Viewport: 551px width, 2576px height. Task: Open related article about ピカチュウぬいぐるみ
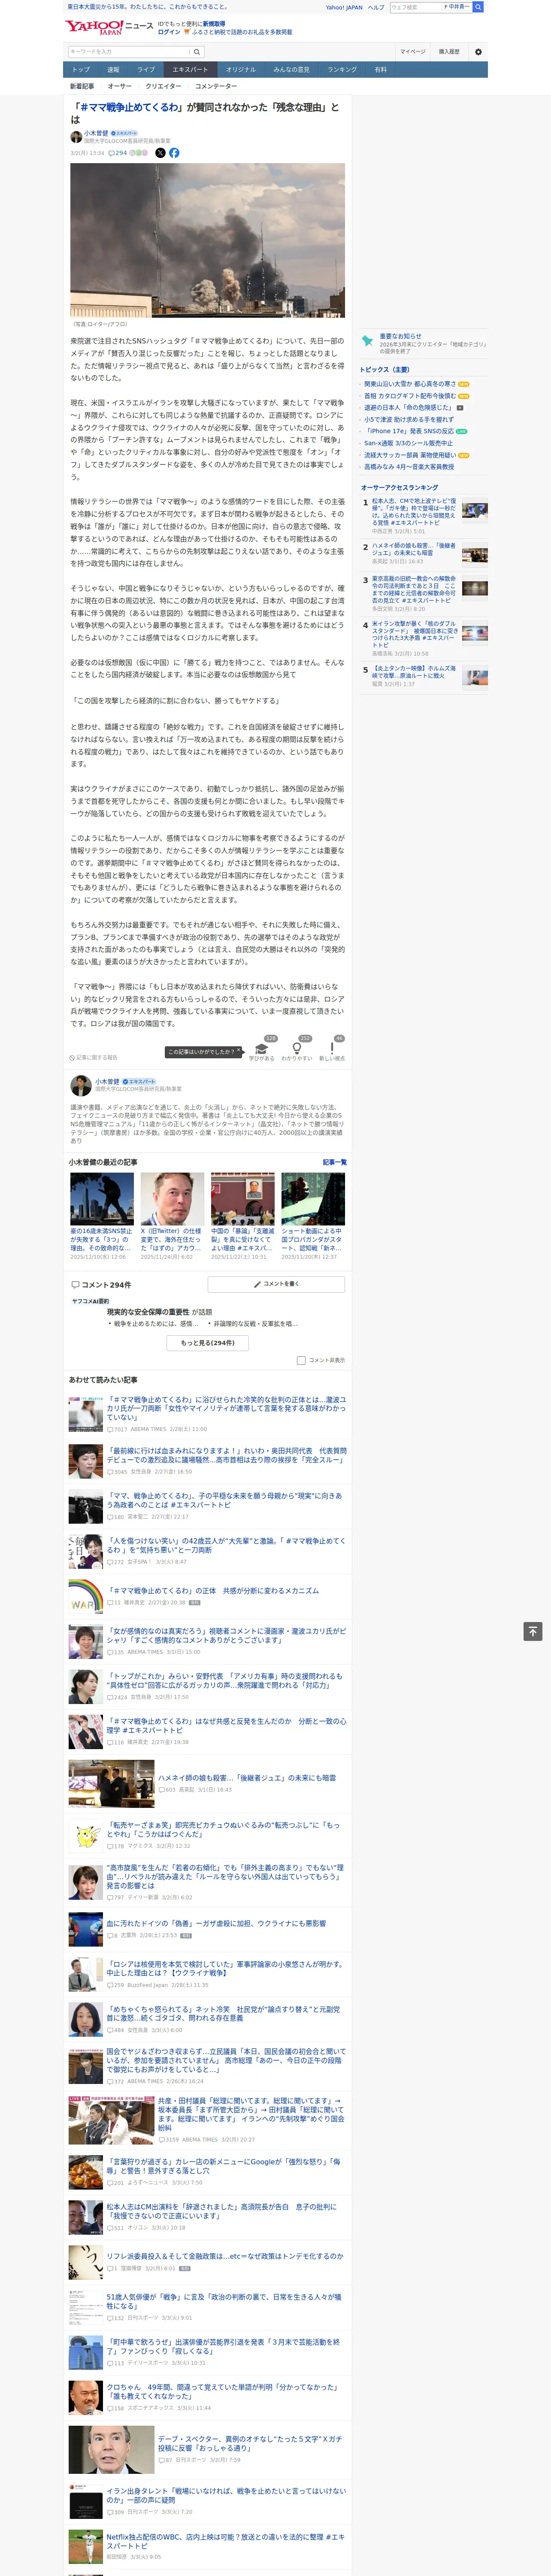(x=224, y=1830)
